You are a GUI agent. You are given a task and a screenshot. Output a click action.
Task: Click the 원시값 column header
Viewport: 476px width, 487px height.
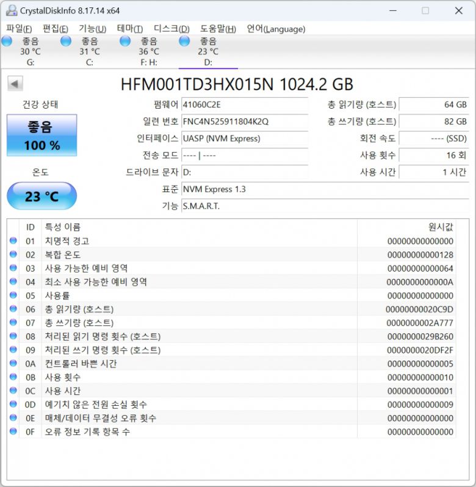pos(406,227)
